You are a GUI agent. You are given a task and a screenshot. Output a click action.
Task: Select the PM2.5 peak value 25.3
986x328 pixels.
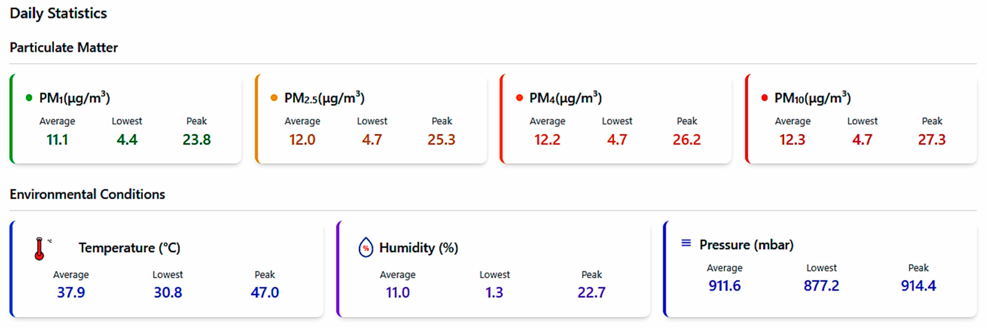[x=442, y=140]
